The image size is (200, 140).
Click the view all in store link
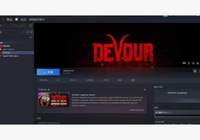[137, 110]
